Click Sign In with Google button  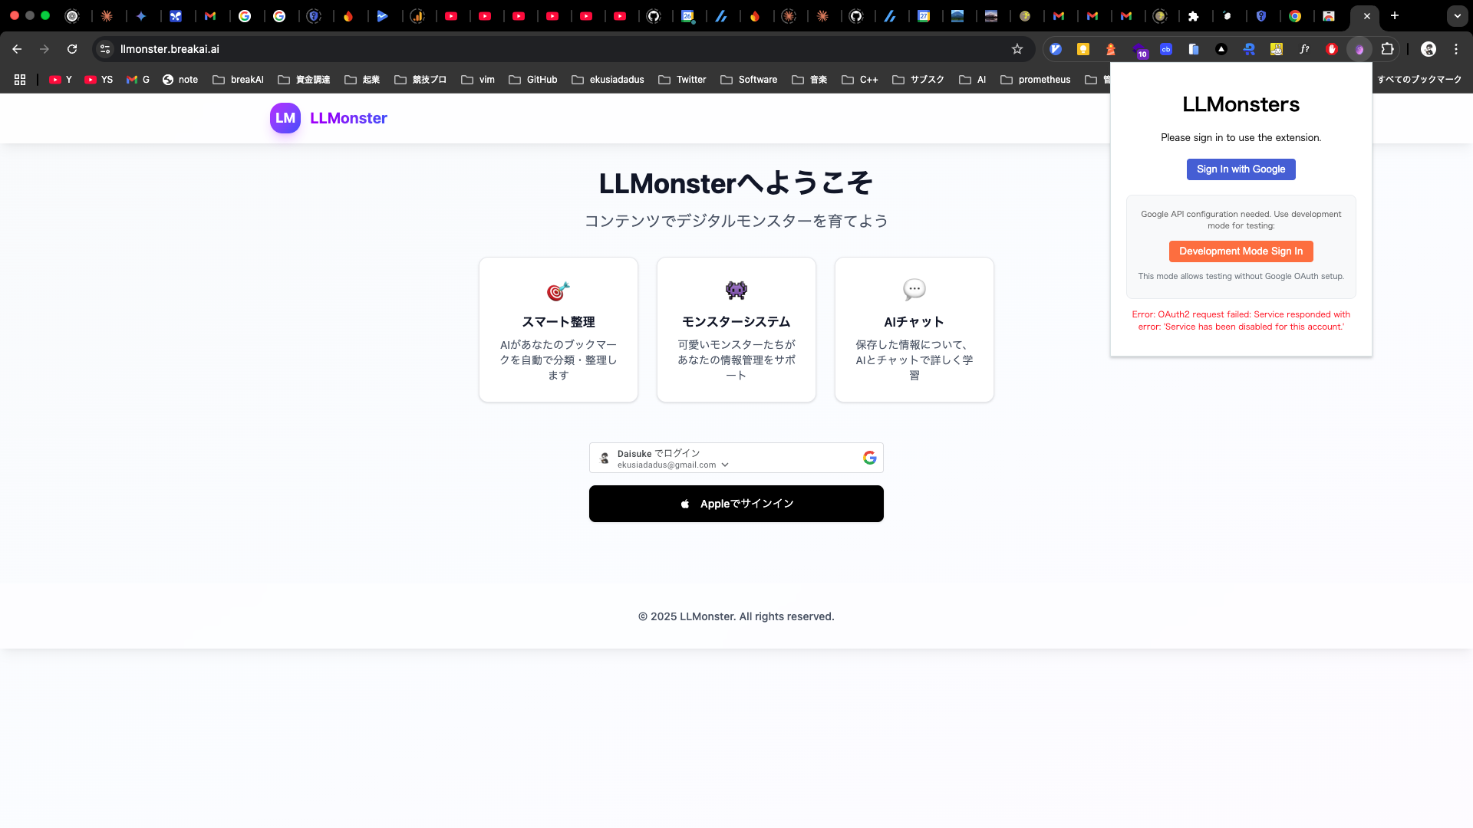coord(1241,169)
